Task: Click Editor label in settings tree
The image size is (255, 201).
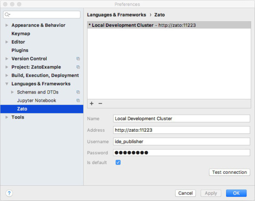Action: click(x=18, y=42)
